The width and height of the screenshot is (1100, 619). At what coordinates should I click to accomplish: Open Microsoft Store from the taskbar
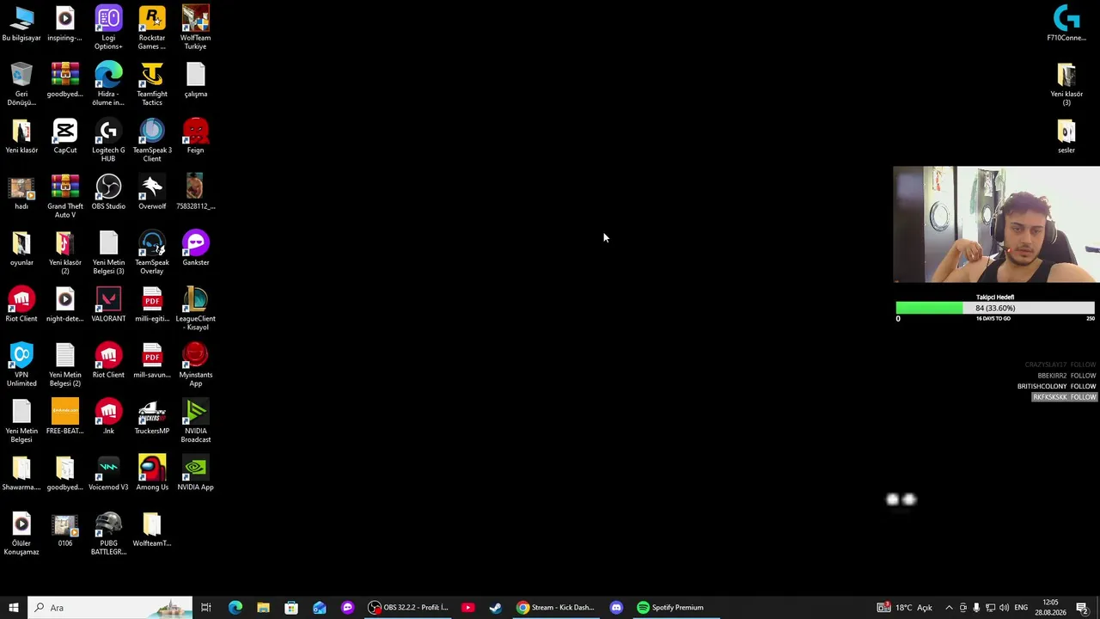click(x=291, y=608)
